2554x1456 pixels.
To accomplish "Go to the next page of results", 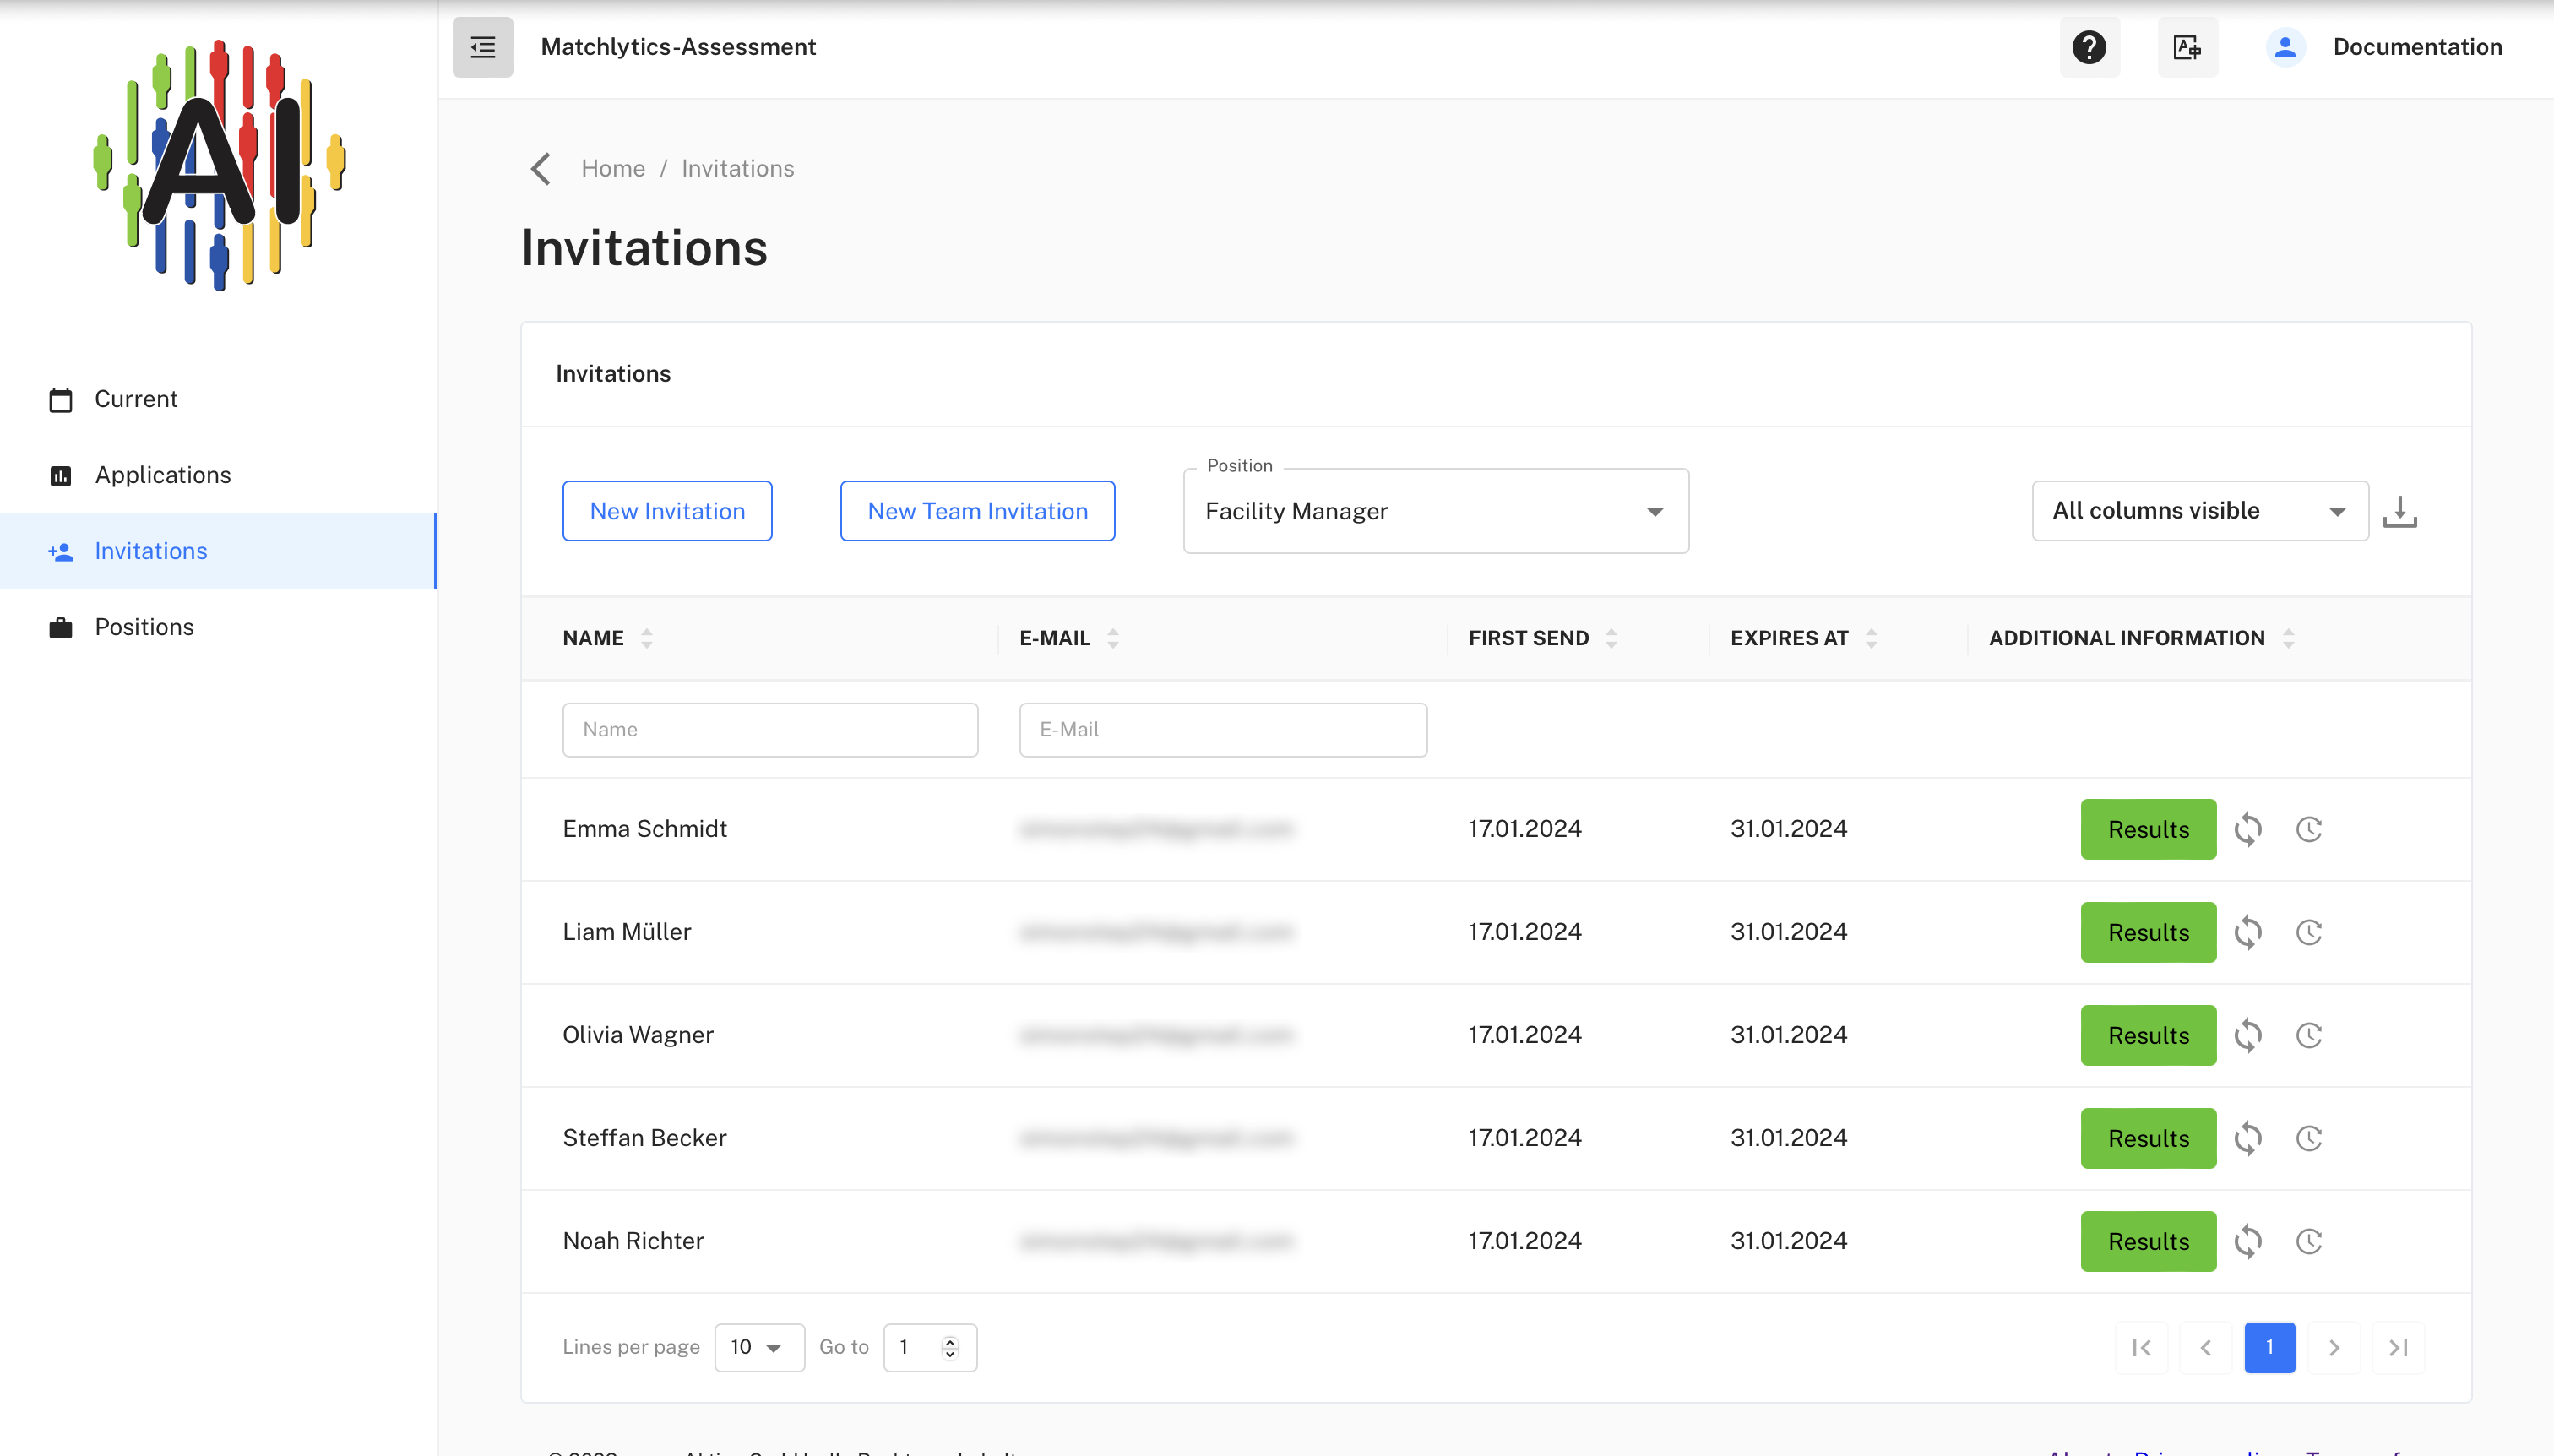I will click(x=2334, y=1347).
